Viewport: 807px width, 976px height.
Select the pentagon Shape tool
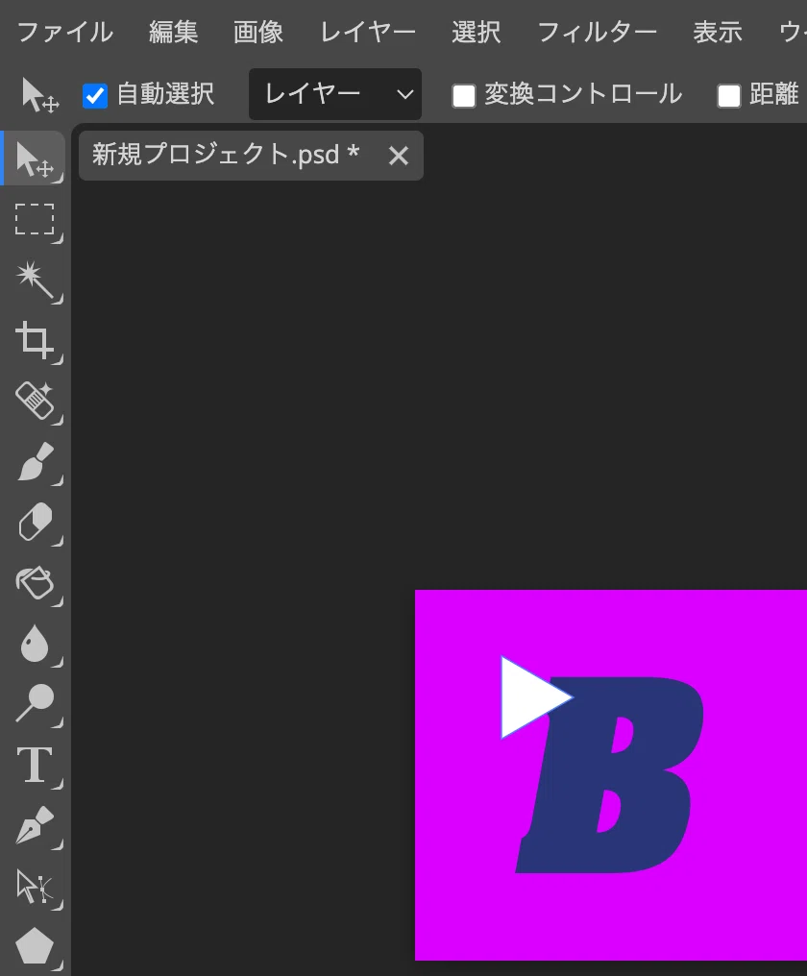(35, 946)
